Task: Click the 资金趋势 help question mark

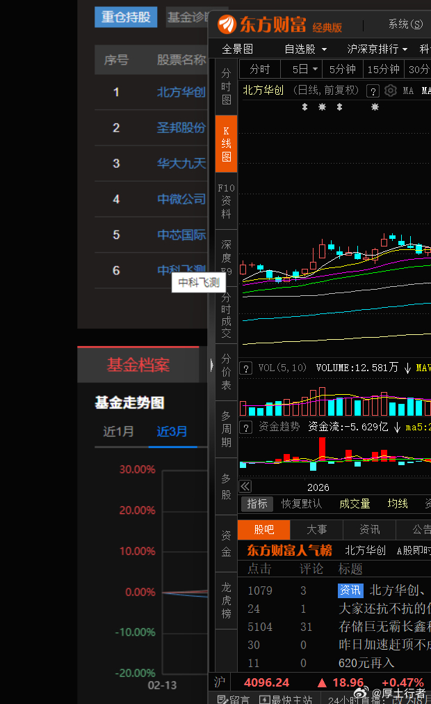Action: (x=246, y=427)
